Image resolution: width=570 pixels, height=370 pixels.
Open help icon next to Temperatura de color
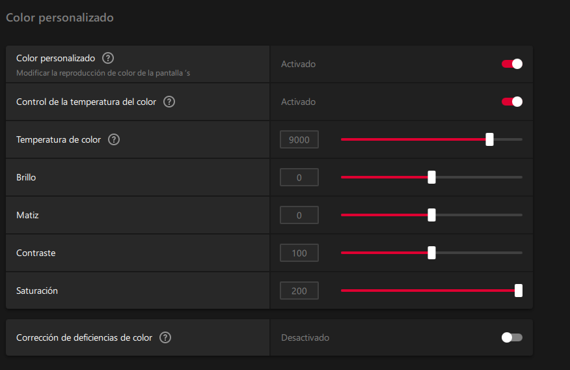114,139
